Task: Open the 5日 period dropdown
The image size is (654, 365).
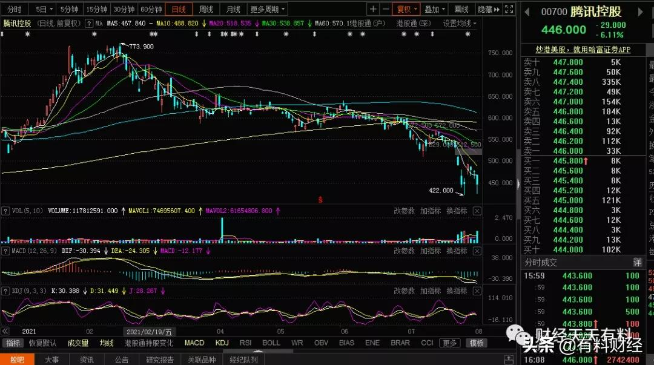Action: [44, 9]
